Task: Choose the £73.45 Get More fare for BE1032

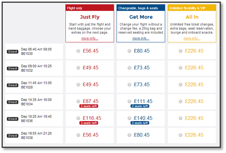Action: (x=129, y=68)
